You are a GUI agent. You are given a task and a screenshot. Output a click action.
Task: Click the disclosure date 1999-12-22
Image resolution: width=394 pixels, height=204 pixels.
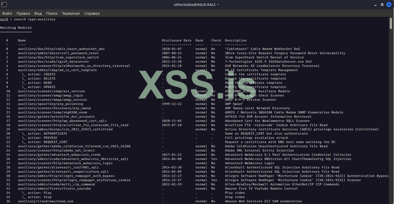tap(172, 104)
